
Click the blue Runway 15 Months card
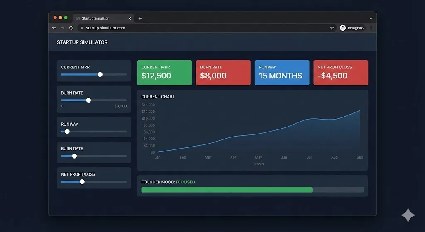click(x=282, y=73)
